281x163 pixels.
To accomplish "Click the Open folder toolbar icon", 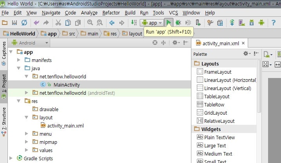I will [x=5, y=23].
